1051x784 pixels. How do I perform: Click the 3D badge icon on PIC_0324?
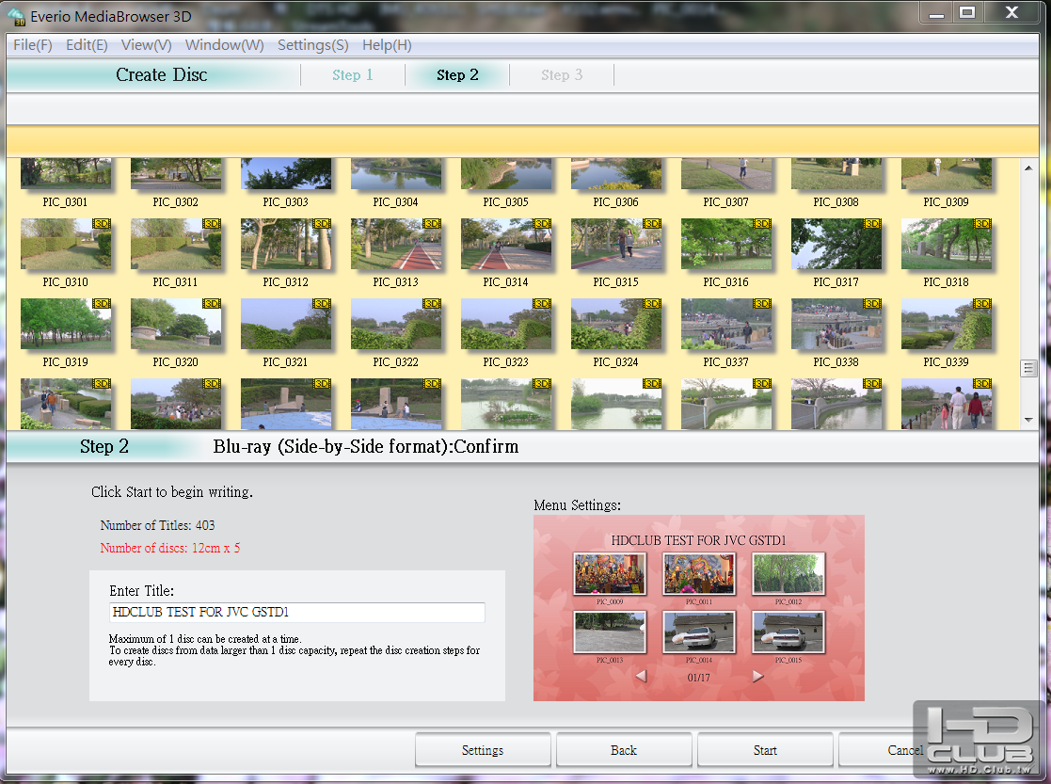click(x=652, y=304)
